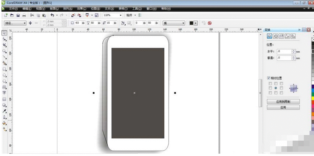Open the 文件 menu

(13, 8)
